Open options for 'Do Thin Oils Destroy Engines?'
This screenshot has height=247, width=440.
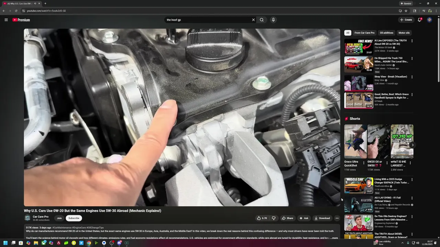click(x=412, y=217)
